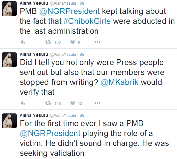
Task: Retweet the tweet with 146 retweets
Action: pos(48,103)
